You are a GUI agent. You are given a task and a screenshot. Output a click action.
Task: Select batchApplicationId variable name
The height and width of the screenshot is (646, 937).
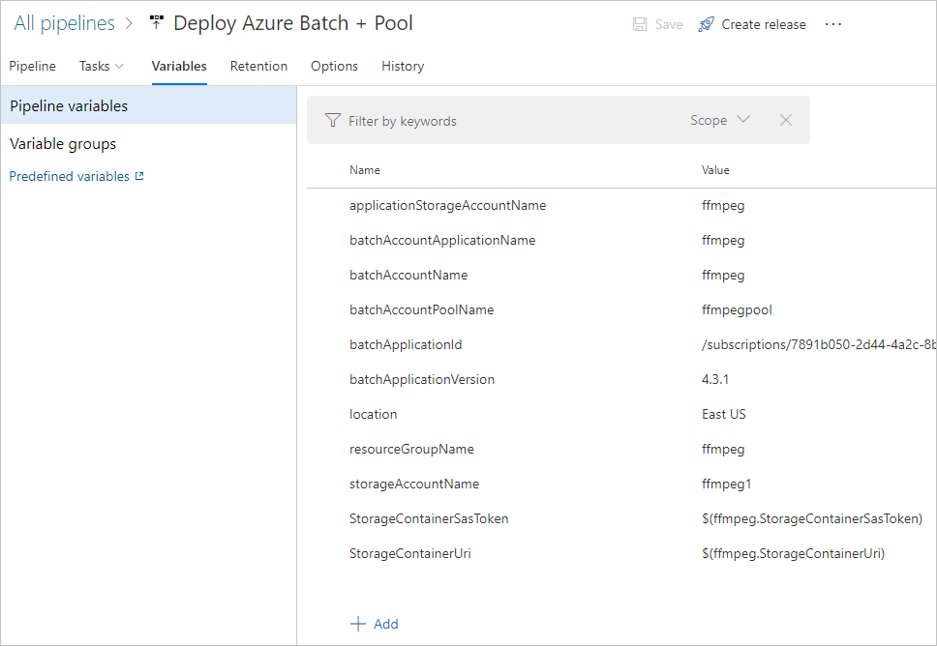[406, 344]
